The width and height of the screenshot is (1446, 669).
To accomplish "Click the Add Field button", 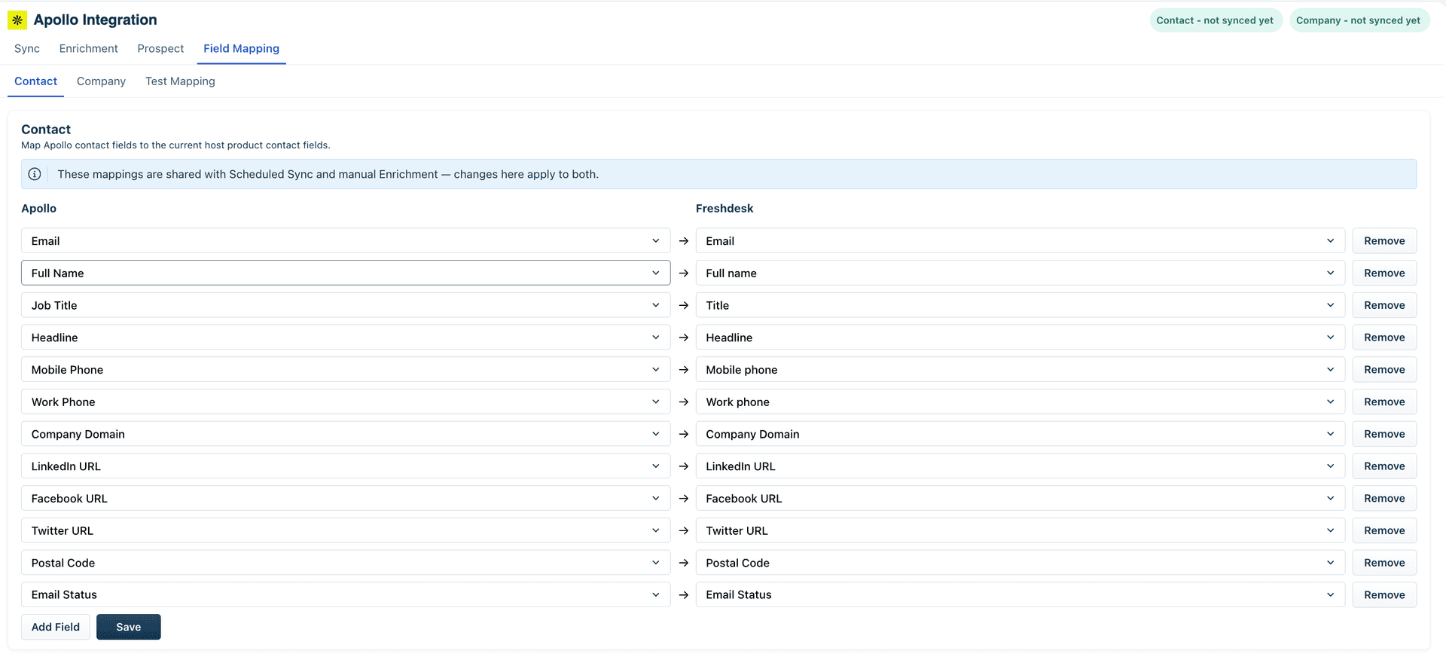I will 56,627.
